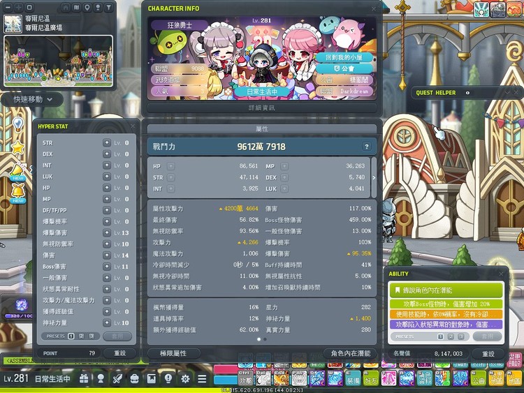This screenshot has height=393, width=524.
Task: Reset Hyper Stat with 重設 button
Action: (x=119, y=353)
